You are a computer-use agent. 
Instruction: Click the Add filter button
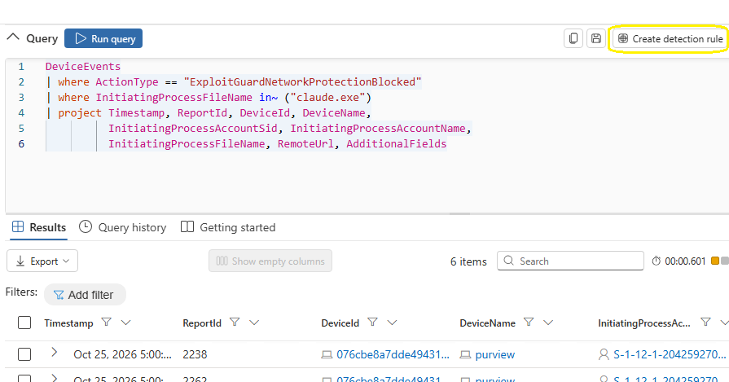pos(85,295)
